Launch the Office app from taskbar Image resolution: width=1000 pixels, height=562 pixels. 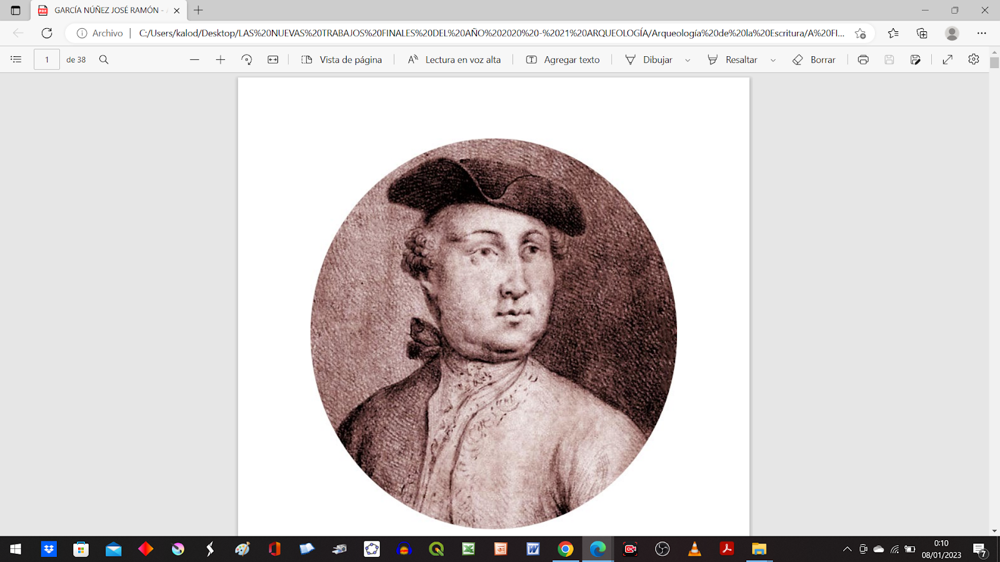[x=274, y=549]
